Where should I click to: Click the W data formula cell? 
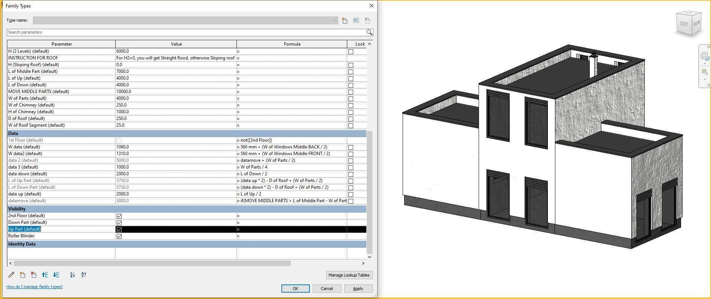pyautogui.click(x=292, y=147)
